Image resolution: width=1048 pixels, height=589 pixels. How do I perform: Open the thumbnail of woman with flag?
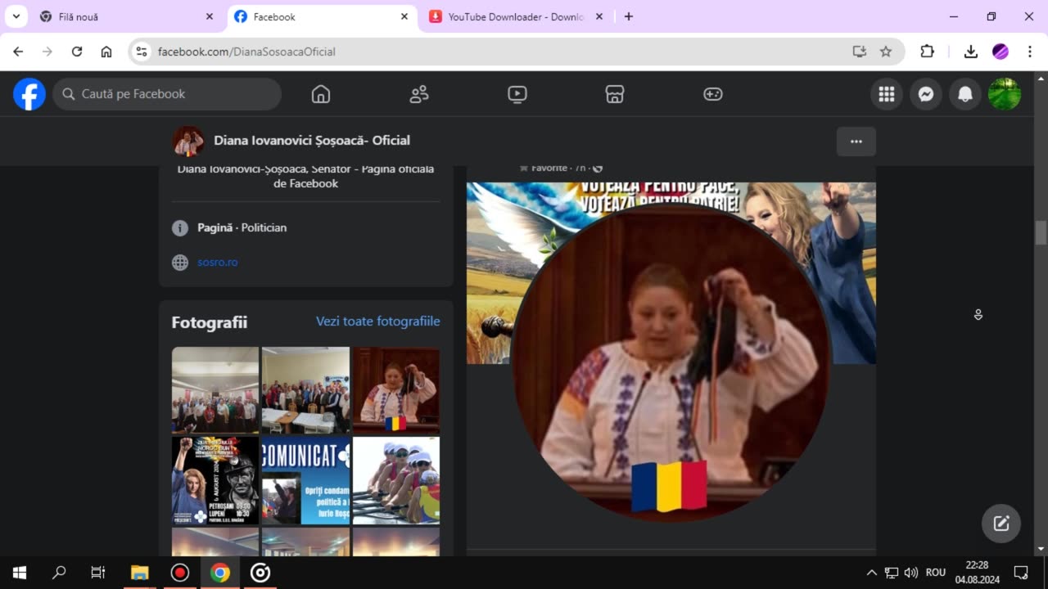(396, 390)
